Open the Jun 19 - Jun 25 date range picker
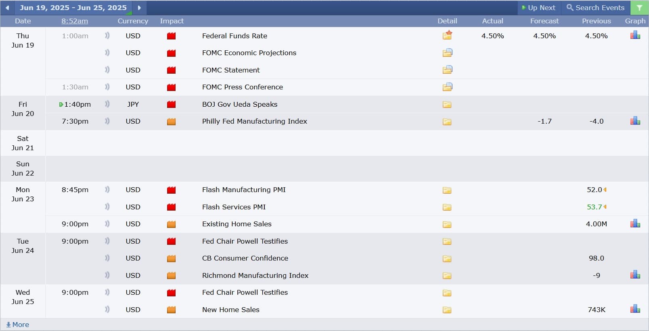Viewport: 649px width, 331px height. pos(73,8)
